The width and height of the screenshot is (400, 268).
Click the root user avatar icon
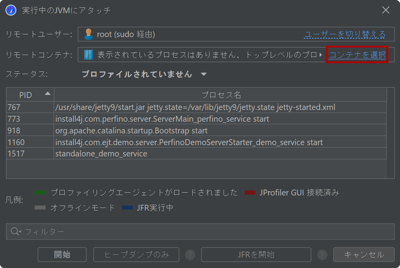click(x=88, y=34)
